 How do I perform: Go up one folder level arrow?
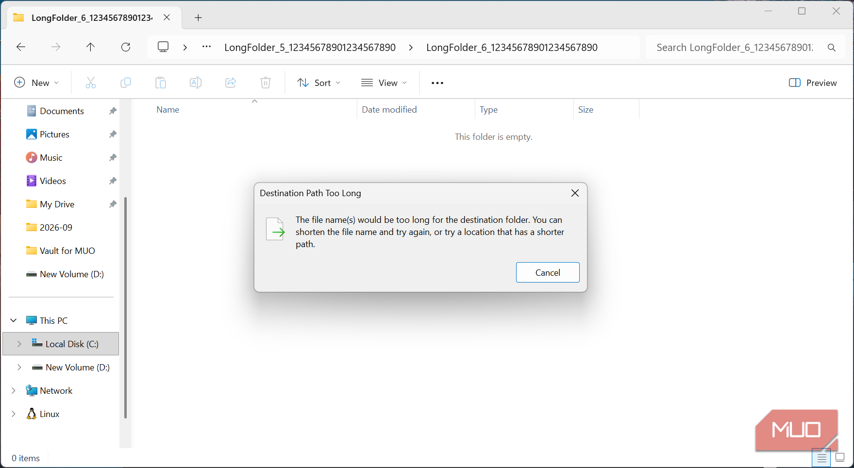(x=91, y=47)
